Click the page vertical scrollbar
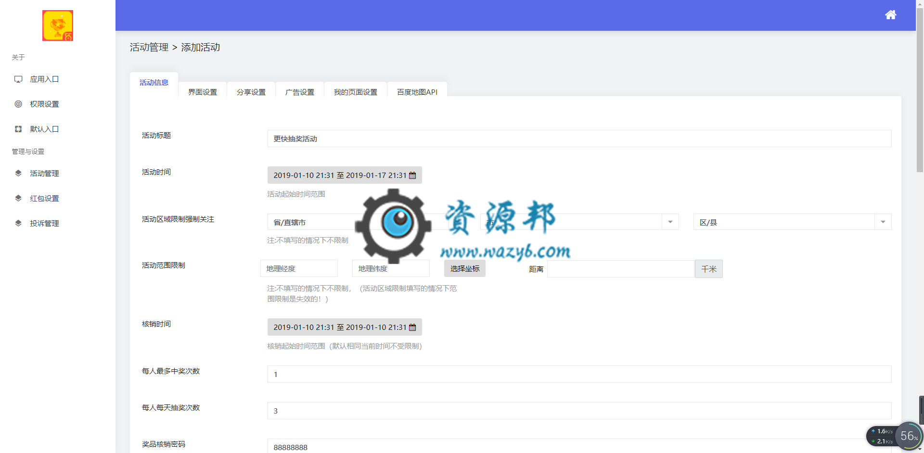Viewport: 924px width, 453px height. tap(920, 91)
